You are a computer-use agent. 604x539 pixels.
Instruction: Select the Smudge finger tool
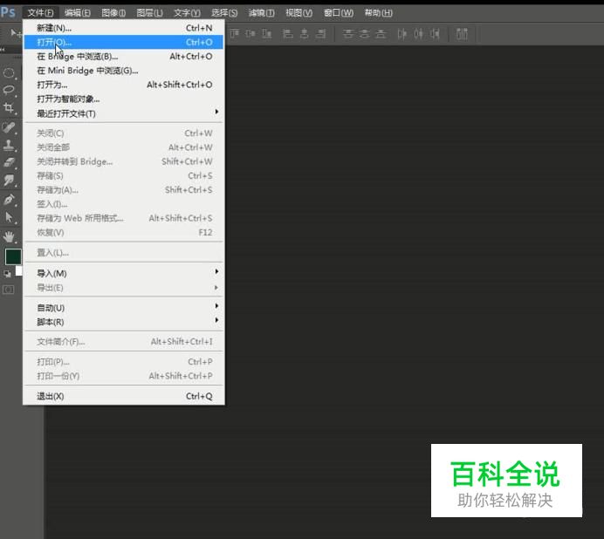(9, 180)
